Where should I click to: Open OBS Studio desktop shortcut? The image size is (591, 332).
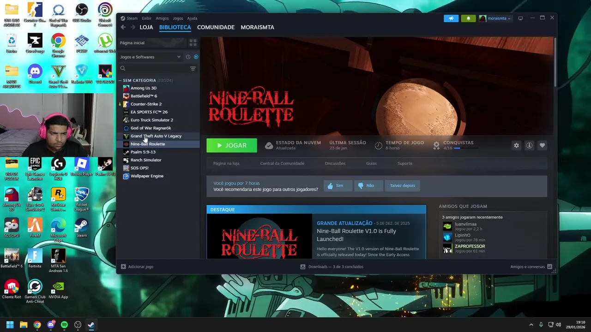82,14
